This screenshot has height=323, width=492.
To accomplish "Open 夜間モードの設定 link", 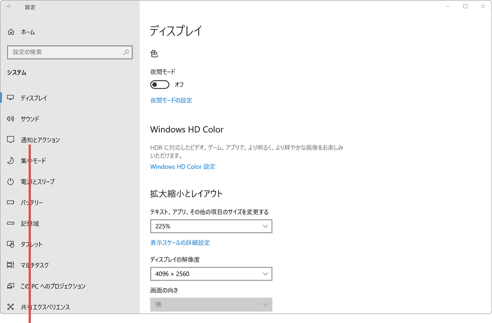I will 171,100.
